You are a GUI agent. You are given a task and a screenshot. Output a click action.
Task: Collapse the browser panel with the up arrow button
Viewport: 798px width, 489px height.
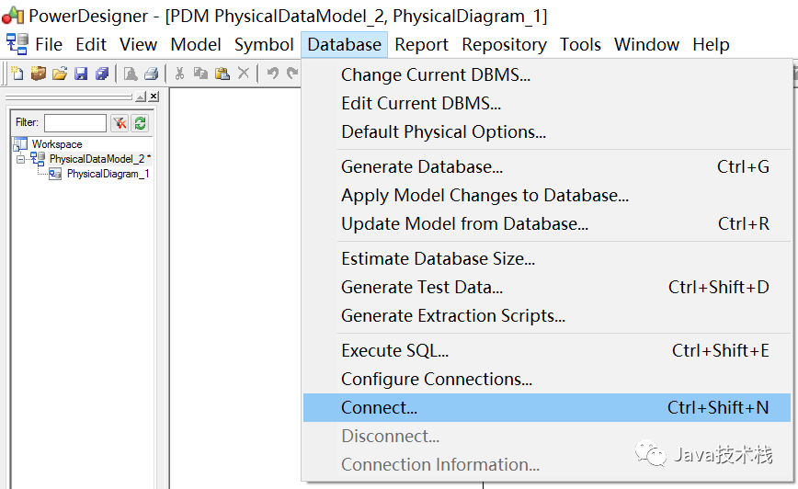(141, 97)
